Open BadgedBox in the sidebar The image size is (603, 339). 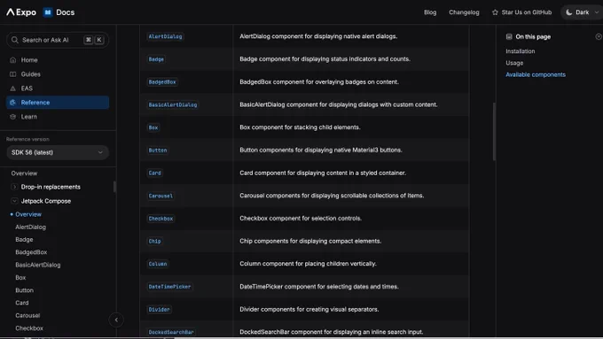[x=31, y=252]
